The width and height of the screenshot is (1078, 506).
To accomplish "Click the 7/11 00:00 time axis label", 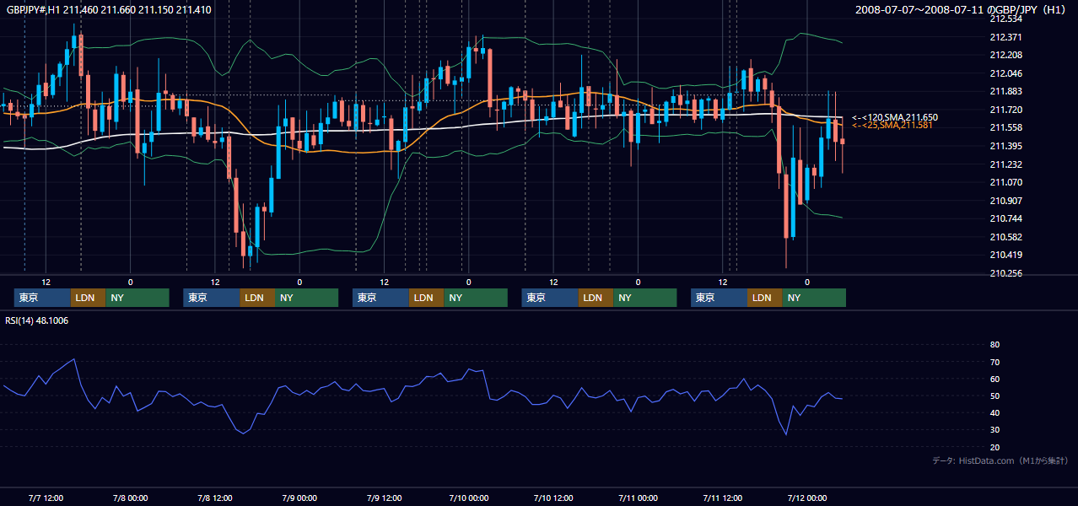I will tap(638, 498).
